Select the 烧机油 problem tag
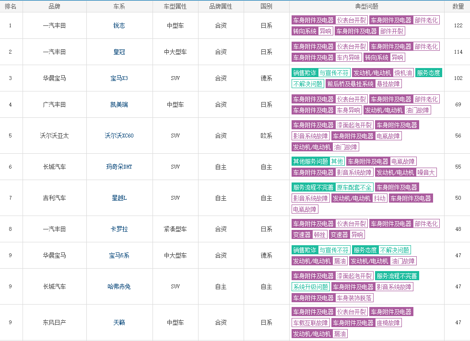The width and height of the screenshot is (470, 341). (x=403, y=73)
